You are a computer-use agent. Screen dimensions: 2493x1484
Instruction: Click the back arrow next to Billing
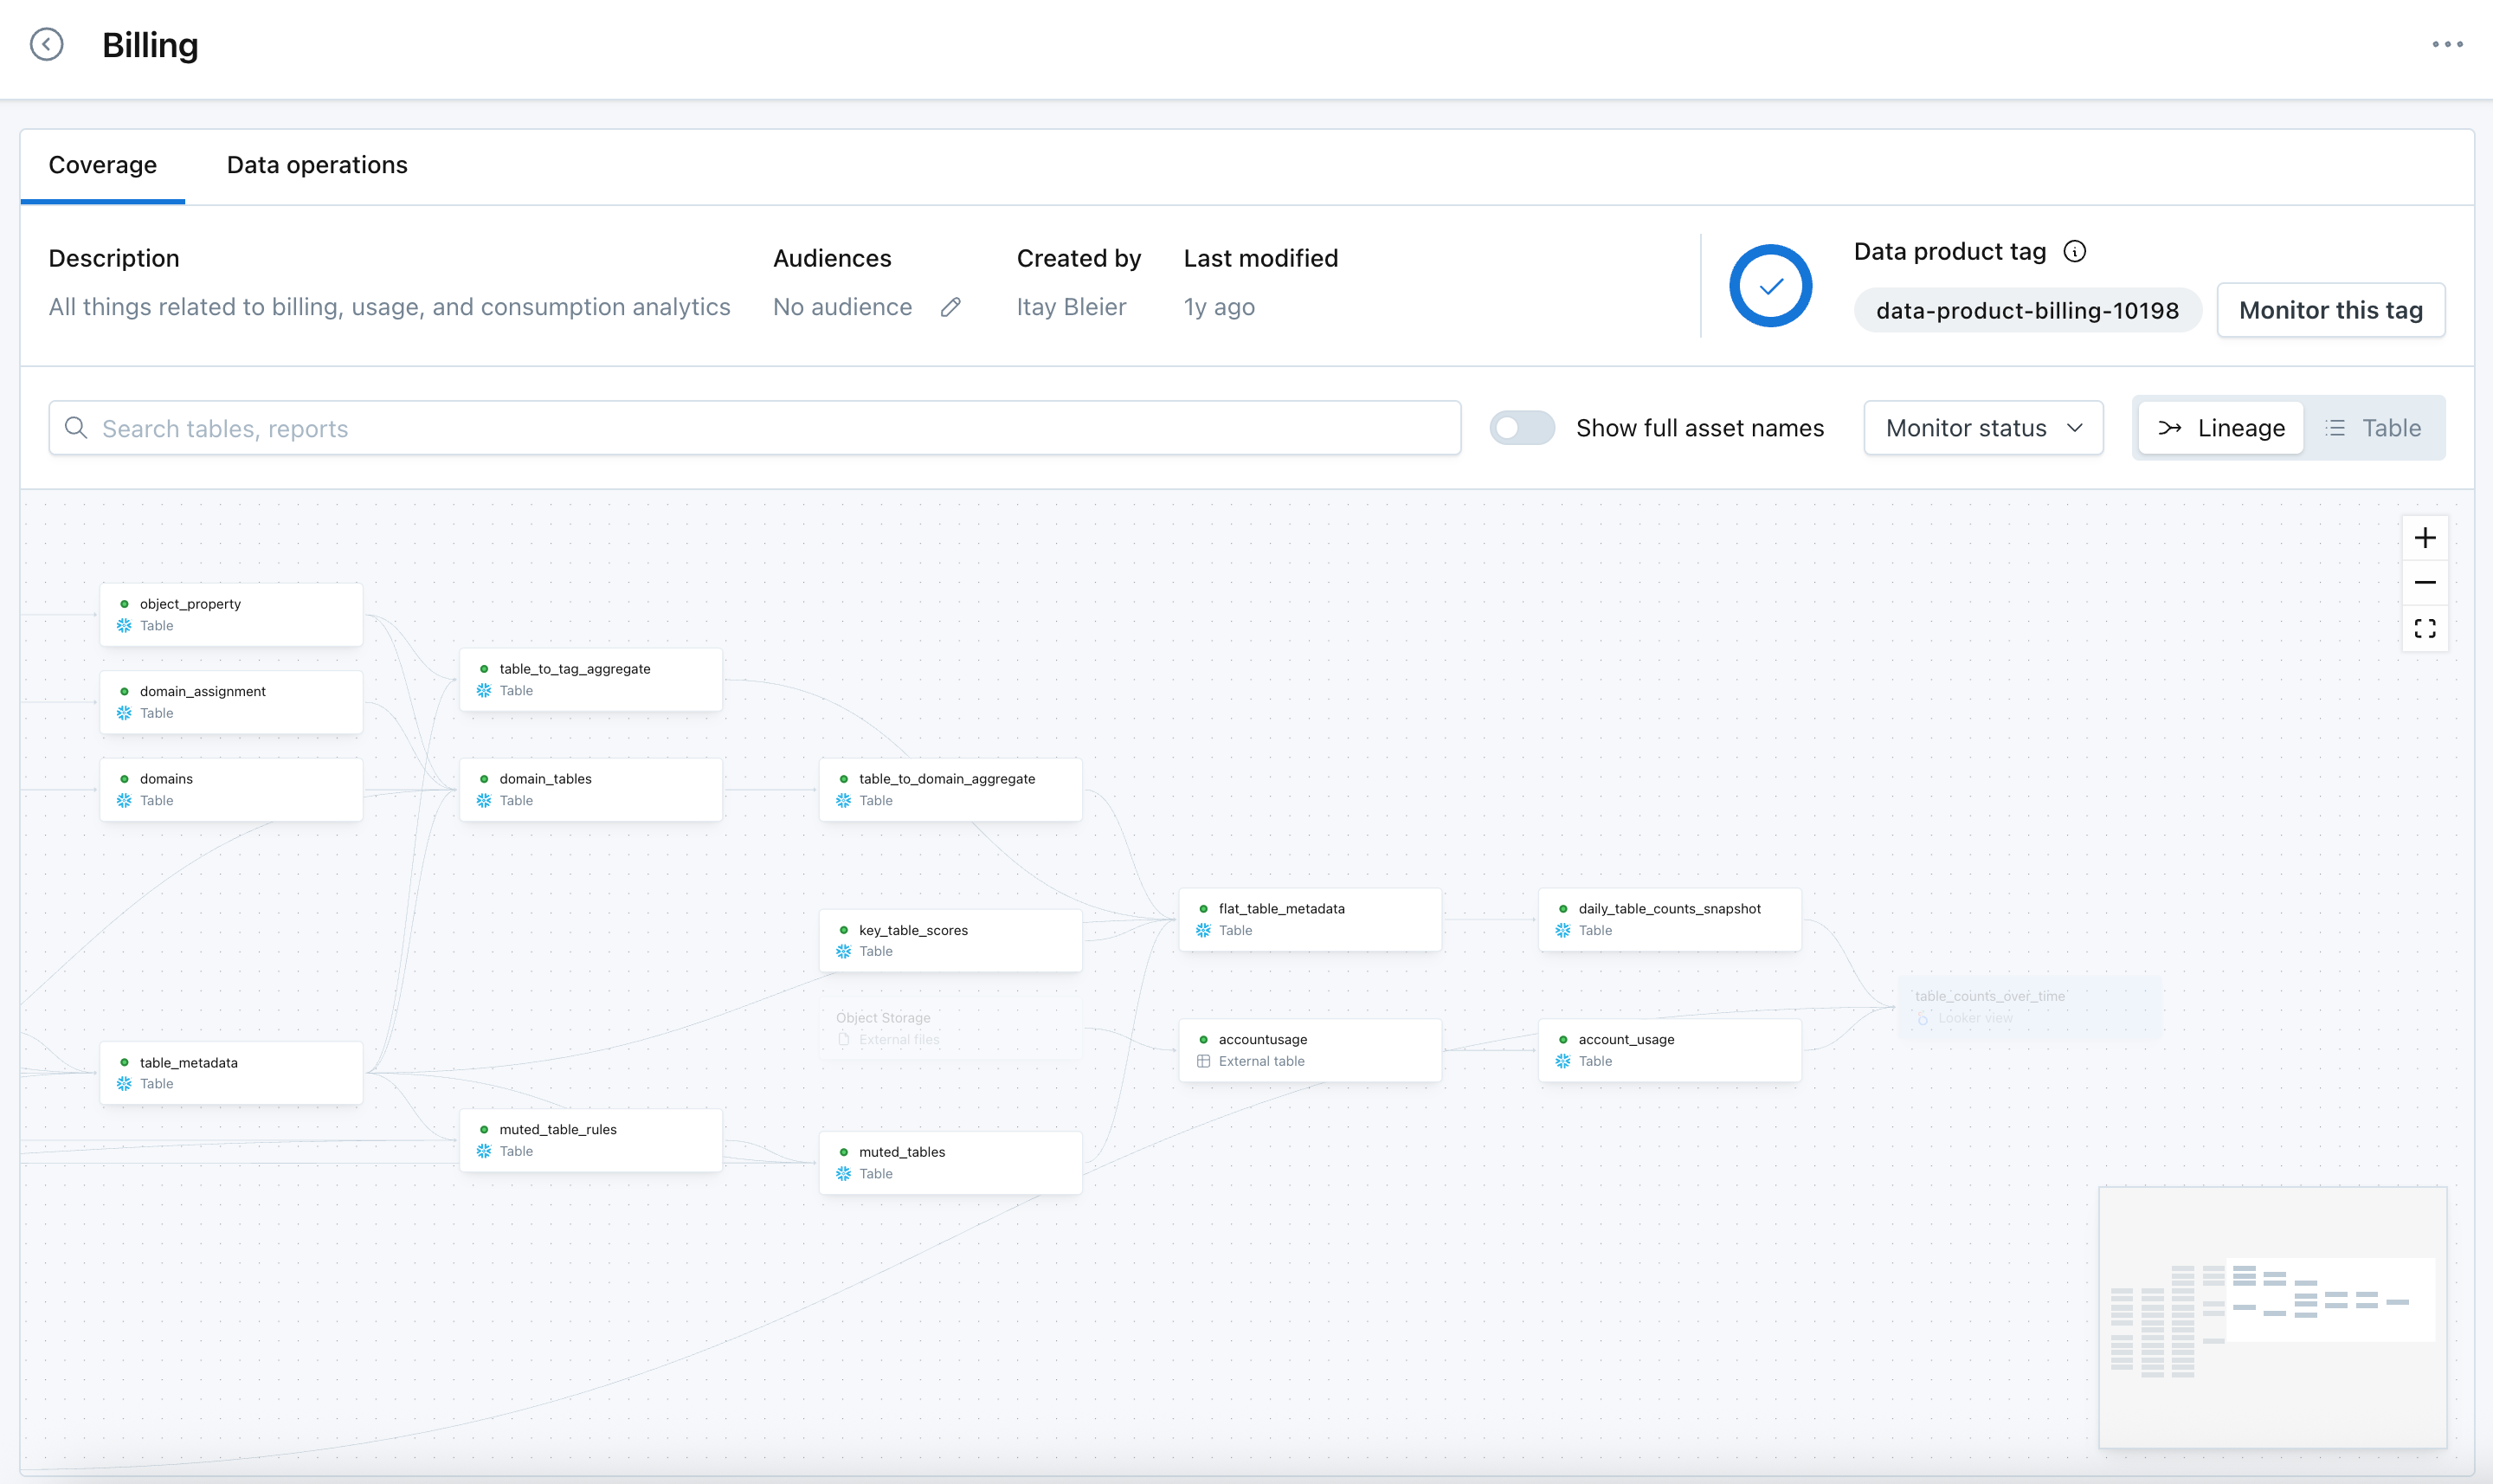pos(46,44)
